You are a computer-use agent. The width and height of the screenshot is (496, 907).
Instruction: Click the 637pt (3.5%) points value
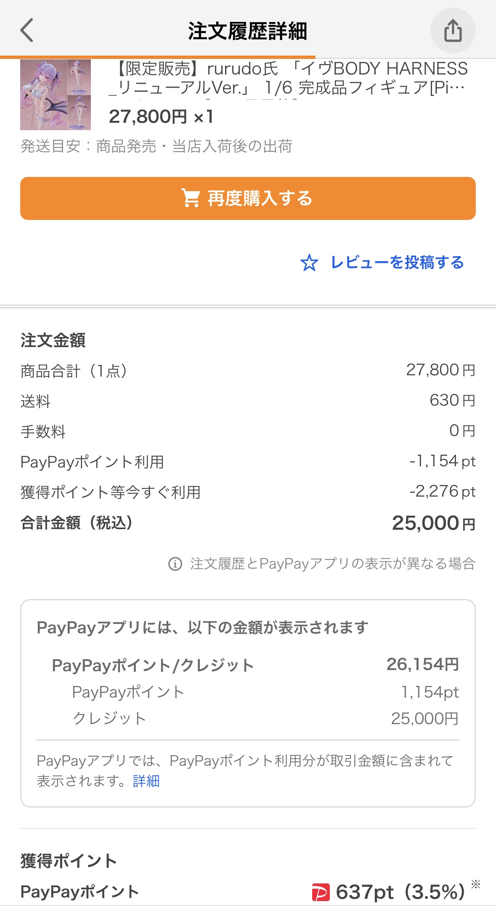400,892
